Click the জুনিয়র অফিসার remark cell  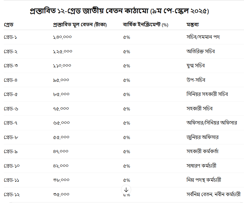point(202,137)
